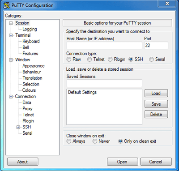Screen dimensions: 179x171
Task: Go to Bell settings
Action: tap(26, 47)
